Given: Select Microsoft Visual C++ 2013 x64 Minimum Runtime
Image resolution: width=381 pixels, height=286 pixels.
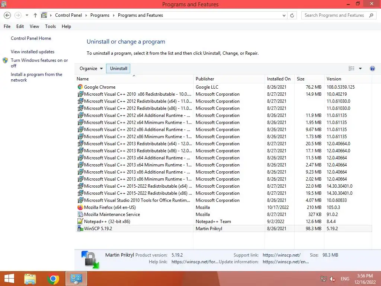Looking at the screenshot, I should (x=224, y=165).
